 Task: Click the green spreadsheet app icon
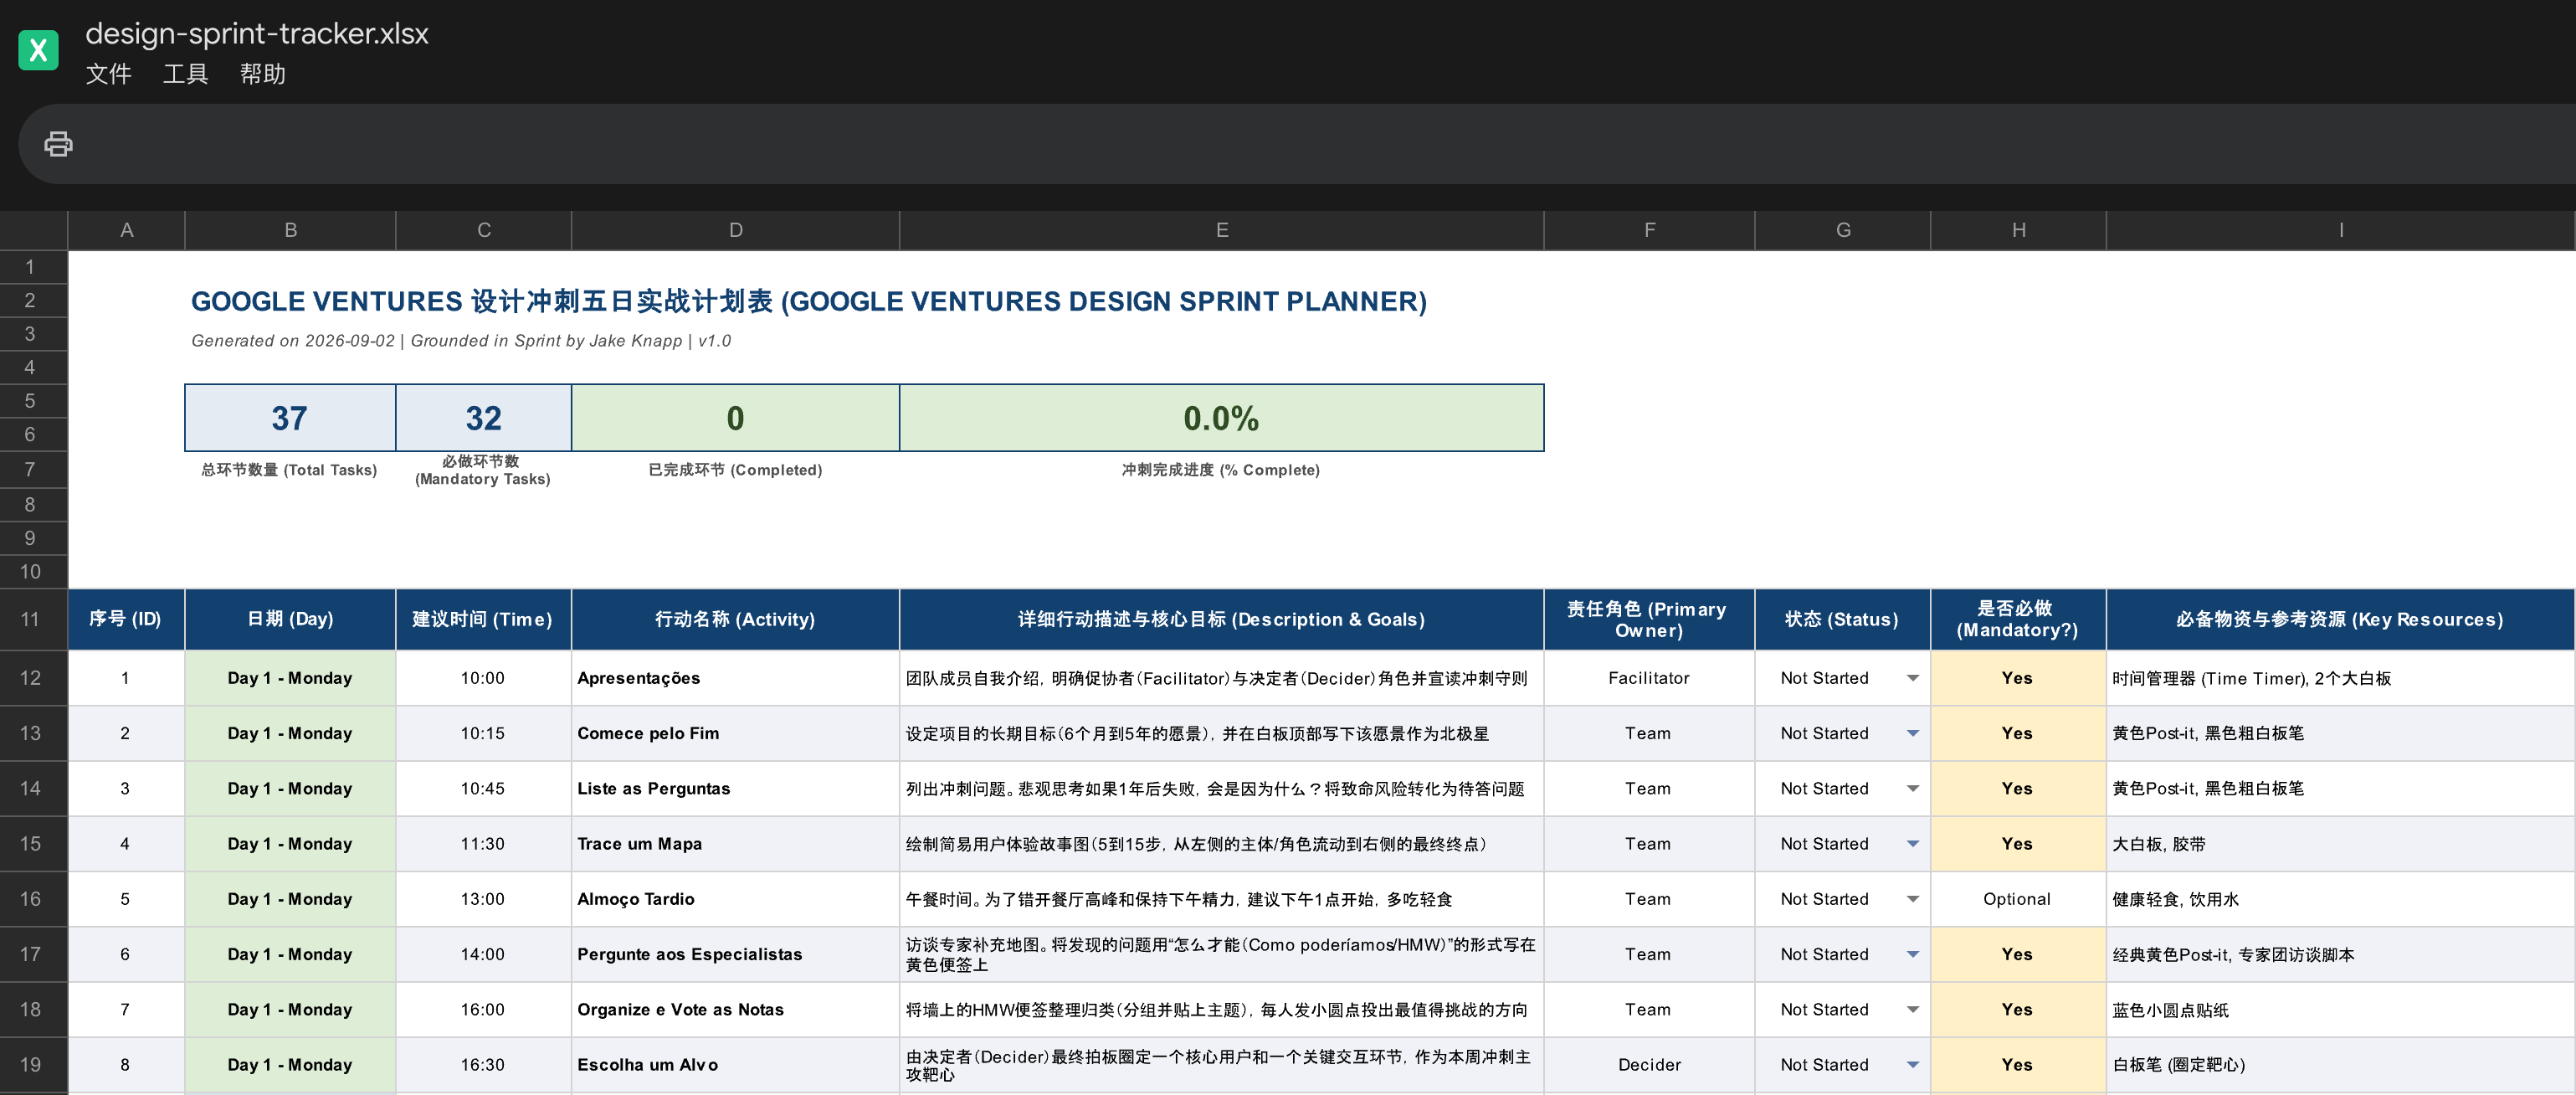(38, 50)
